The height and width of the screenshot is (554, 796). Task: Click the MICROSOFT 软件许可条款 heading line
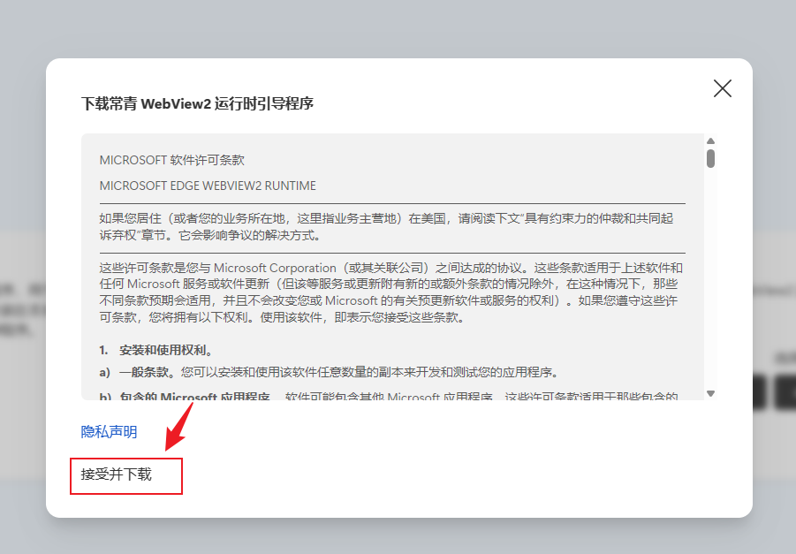pyautogui.click(x=171, y=160)
